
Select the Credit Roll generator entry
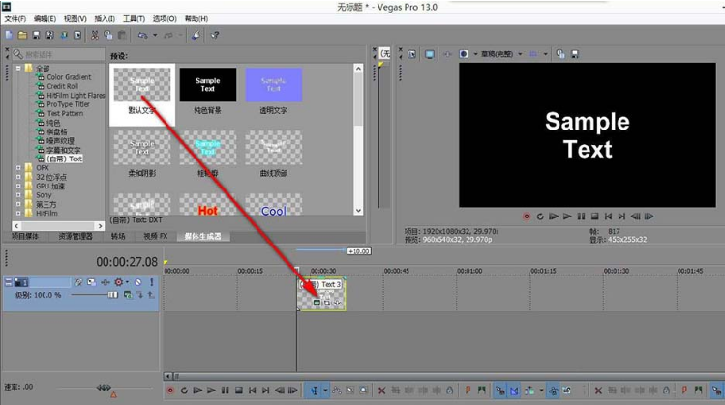tap(64, 86)
